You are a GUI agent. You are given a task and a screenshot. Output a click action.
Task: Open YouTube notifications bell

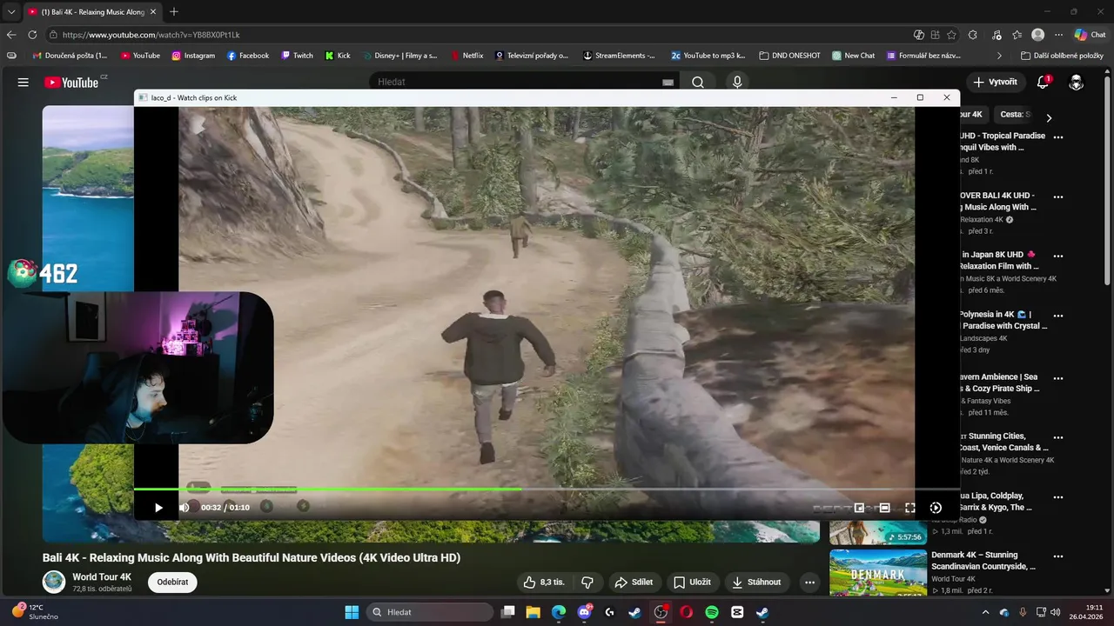pos(1043,82)
